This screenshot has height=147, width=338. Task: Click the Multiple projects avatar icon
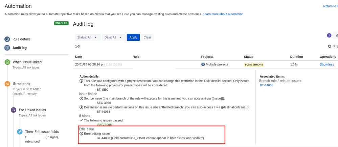203,64
